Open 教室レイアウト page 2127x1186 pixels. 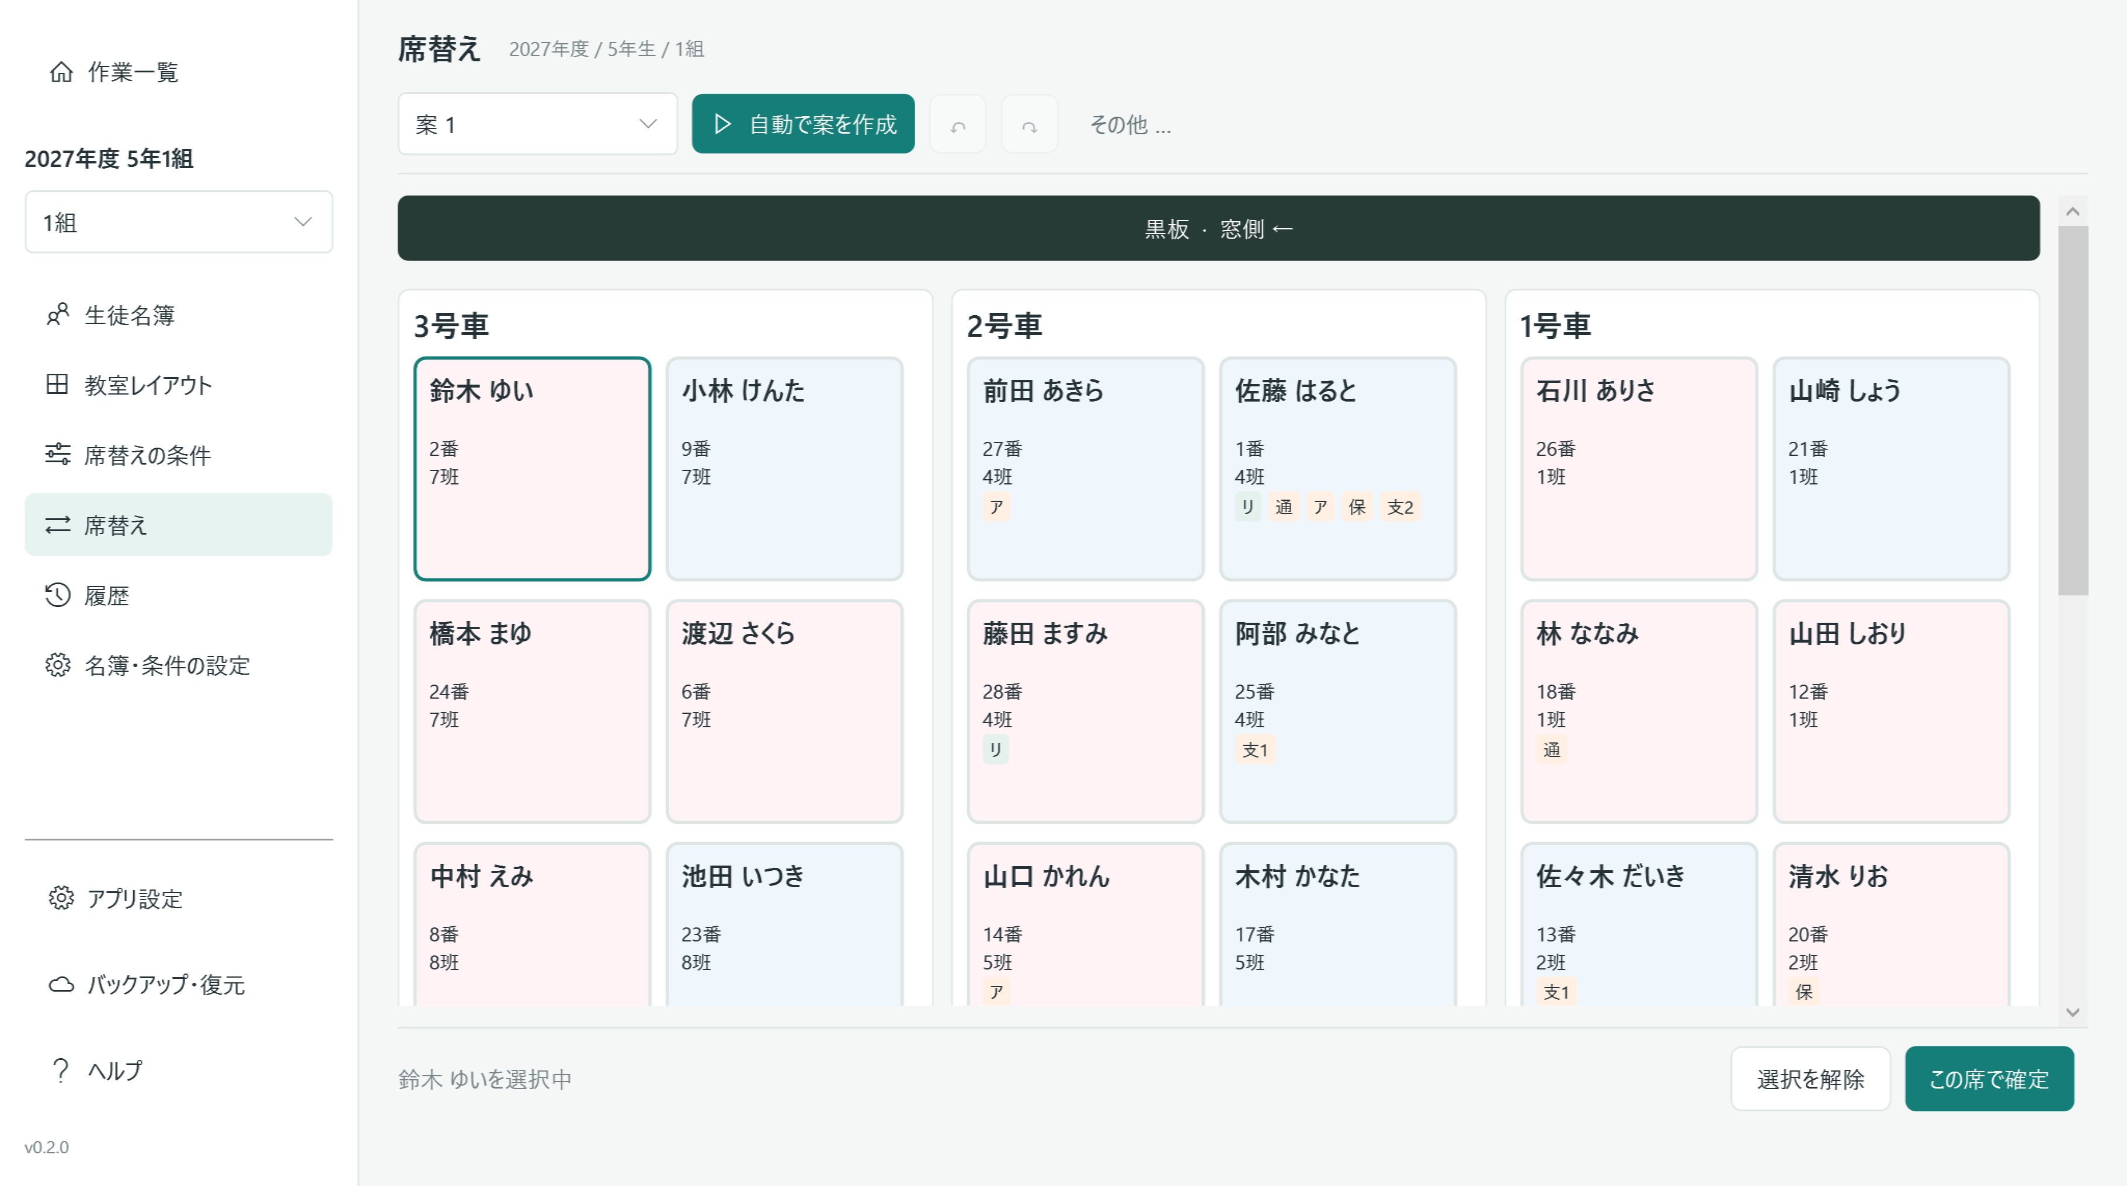click(179, 385)
